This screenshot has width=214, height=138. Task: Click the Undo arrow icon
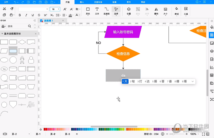point(15,2)
